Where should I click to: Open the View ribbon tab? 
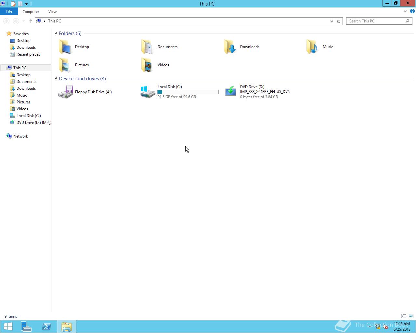52,12
